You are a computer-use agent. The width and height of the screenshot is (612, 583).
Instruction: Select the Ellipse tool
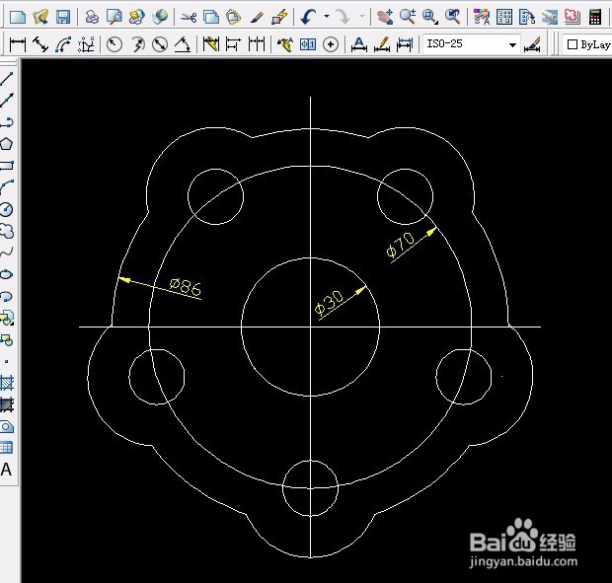pyautogui.click(x=7, y=274)
